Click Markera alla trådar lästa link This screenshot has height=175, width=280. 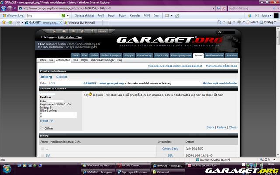tap(222, 66)
